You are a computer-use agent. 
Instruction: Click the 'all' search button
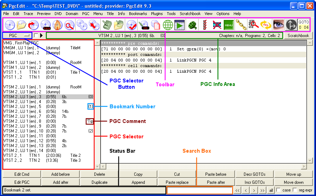coord(271,190)
